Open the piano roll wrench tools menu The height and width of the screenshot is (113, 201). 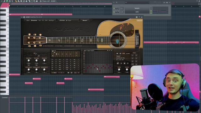(4, 1)
